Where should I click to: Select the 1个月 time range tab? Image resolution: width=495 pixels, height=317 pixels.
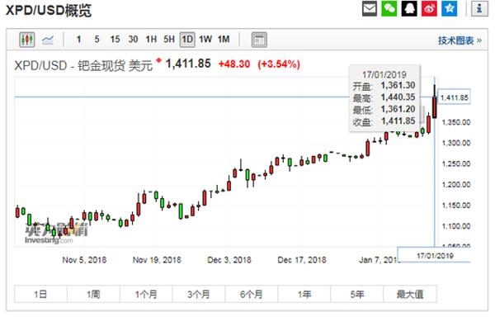pyautogui.click(x=146, y=294)
